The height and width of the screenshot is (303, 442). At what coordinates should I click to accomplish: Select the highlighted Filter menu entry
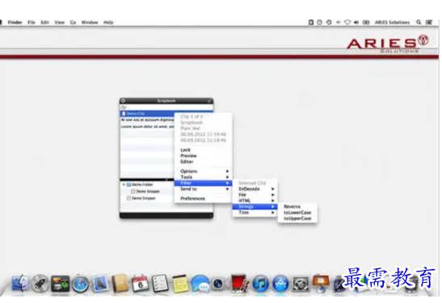click(x=204, y=183)
